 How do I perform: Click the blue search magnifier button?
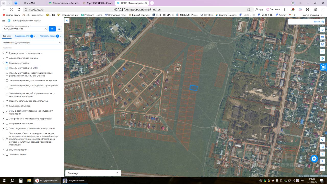[52, 29]
